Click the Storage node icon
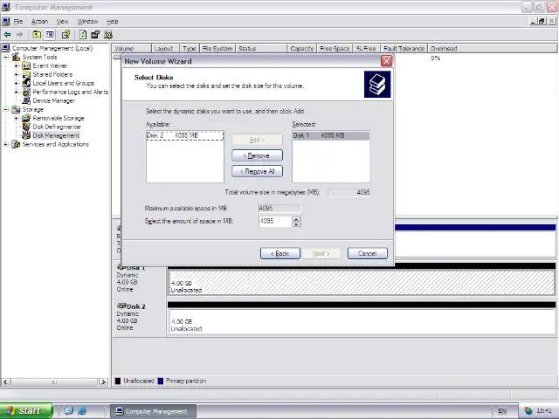Screen dimensions: 559x419 (17, 109)
